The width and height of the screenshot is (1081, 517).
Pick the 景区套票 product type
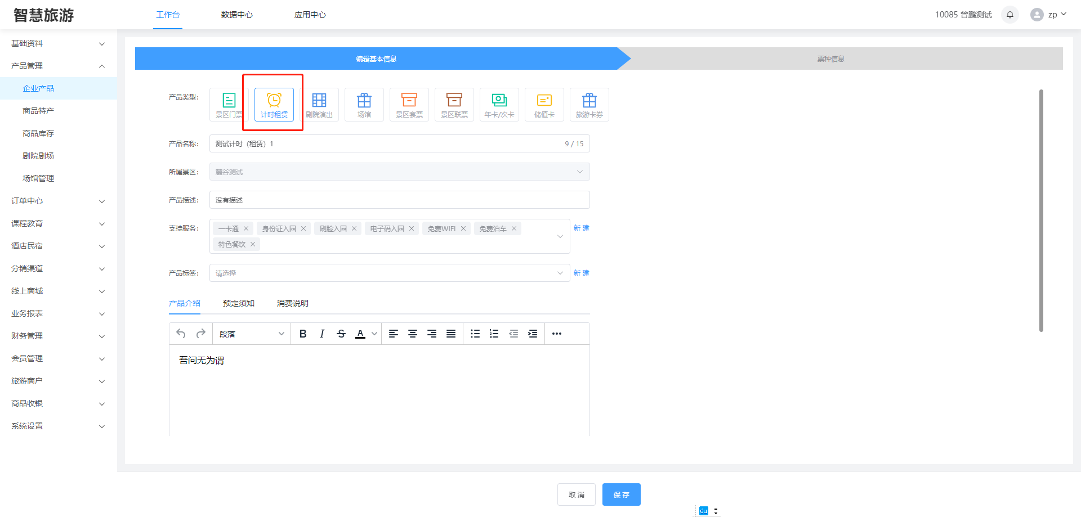409,104
